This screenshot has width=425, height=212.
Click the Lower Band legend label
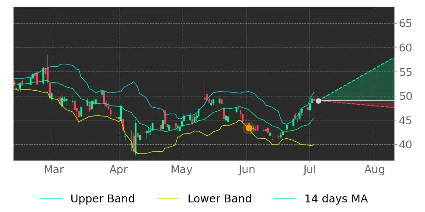click(219, 199)
